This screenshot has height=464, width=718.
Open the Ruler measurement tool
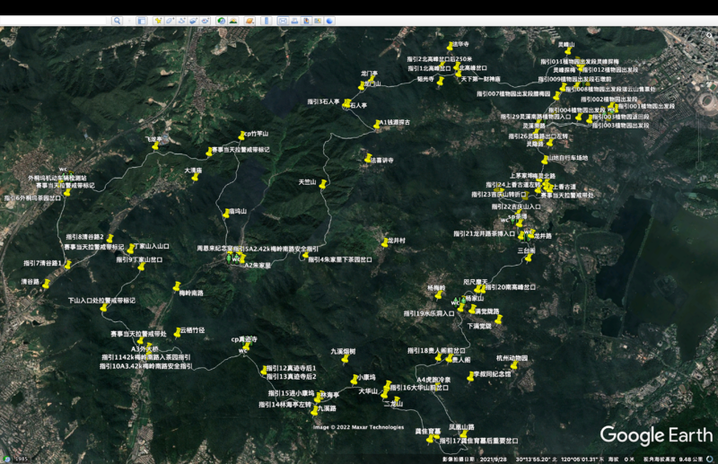click(266, 20)
